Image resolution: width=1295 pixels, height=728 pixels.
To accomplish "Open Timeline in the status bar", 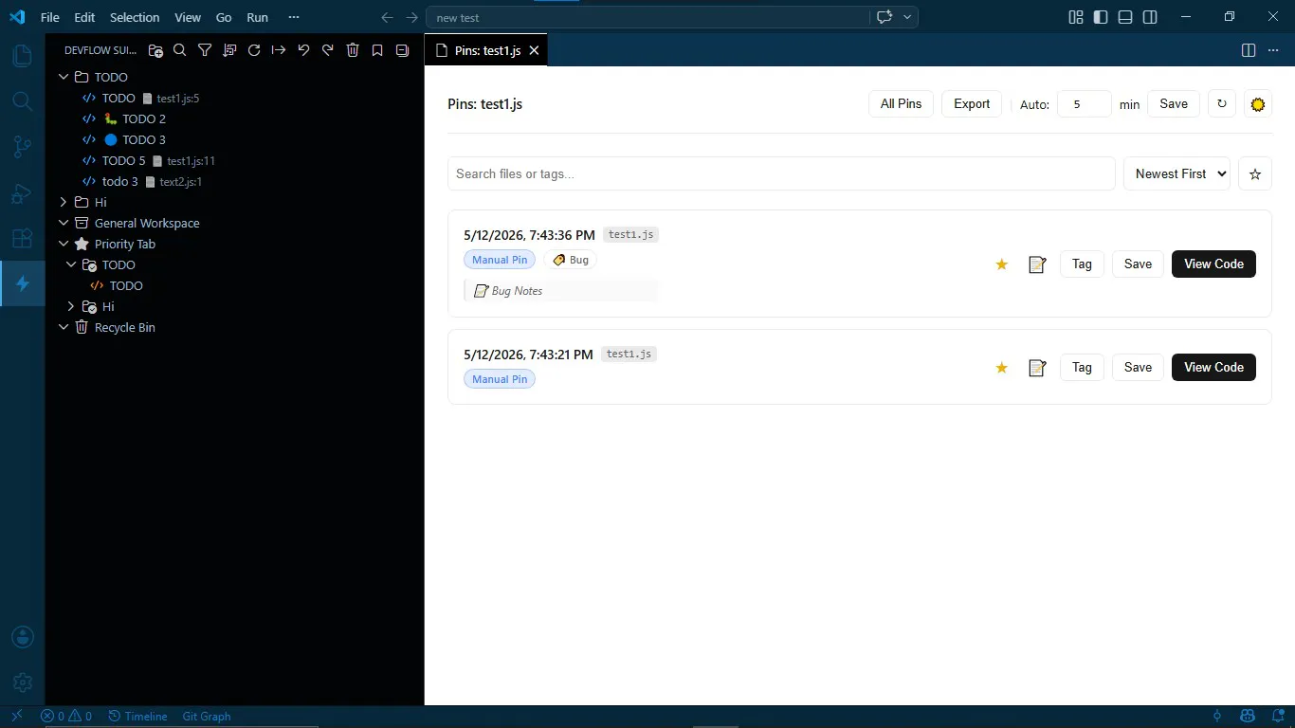I will point(137,717).
